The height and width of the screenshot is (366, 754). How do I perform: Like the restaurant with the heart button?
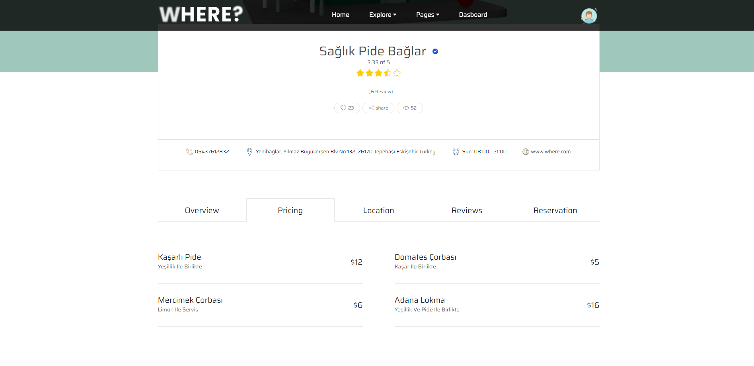[347, 108]
